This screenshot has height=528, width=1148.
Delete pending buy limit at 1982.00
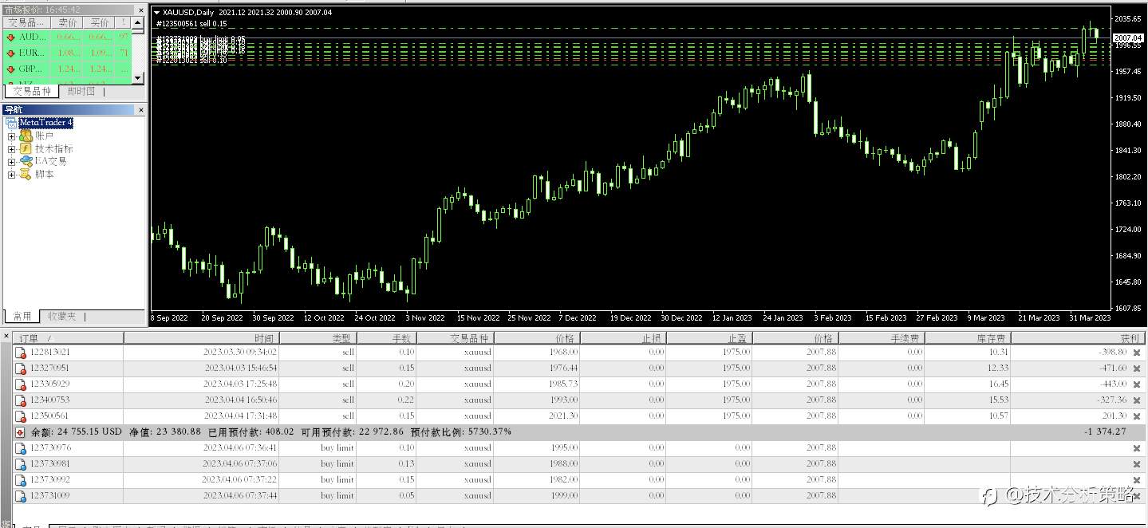tap(1137, 479)
